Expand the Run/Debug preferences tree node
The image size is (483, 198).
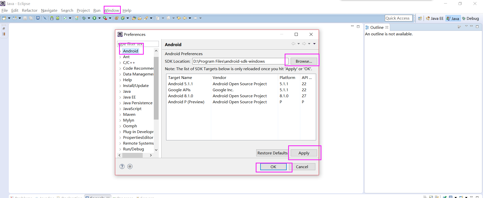tap(120, 149)
